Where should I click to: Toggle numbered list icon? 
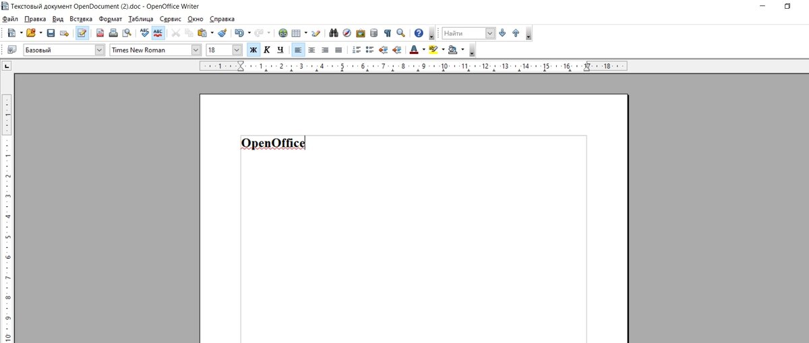point(357,49)
